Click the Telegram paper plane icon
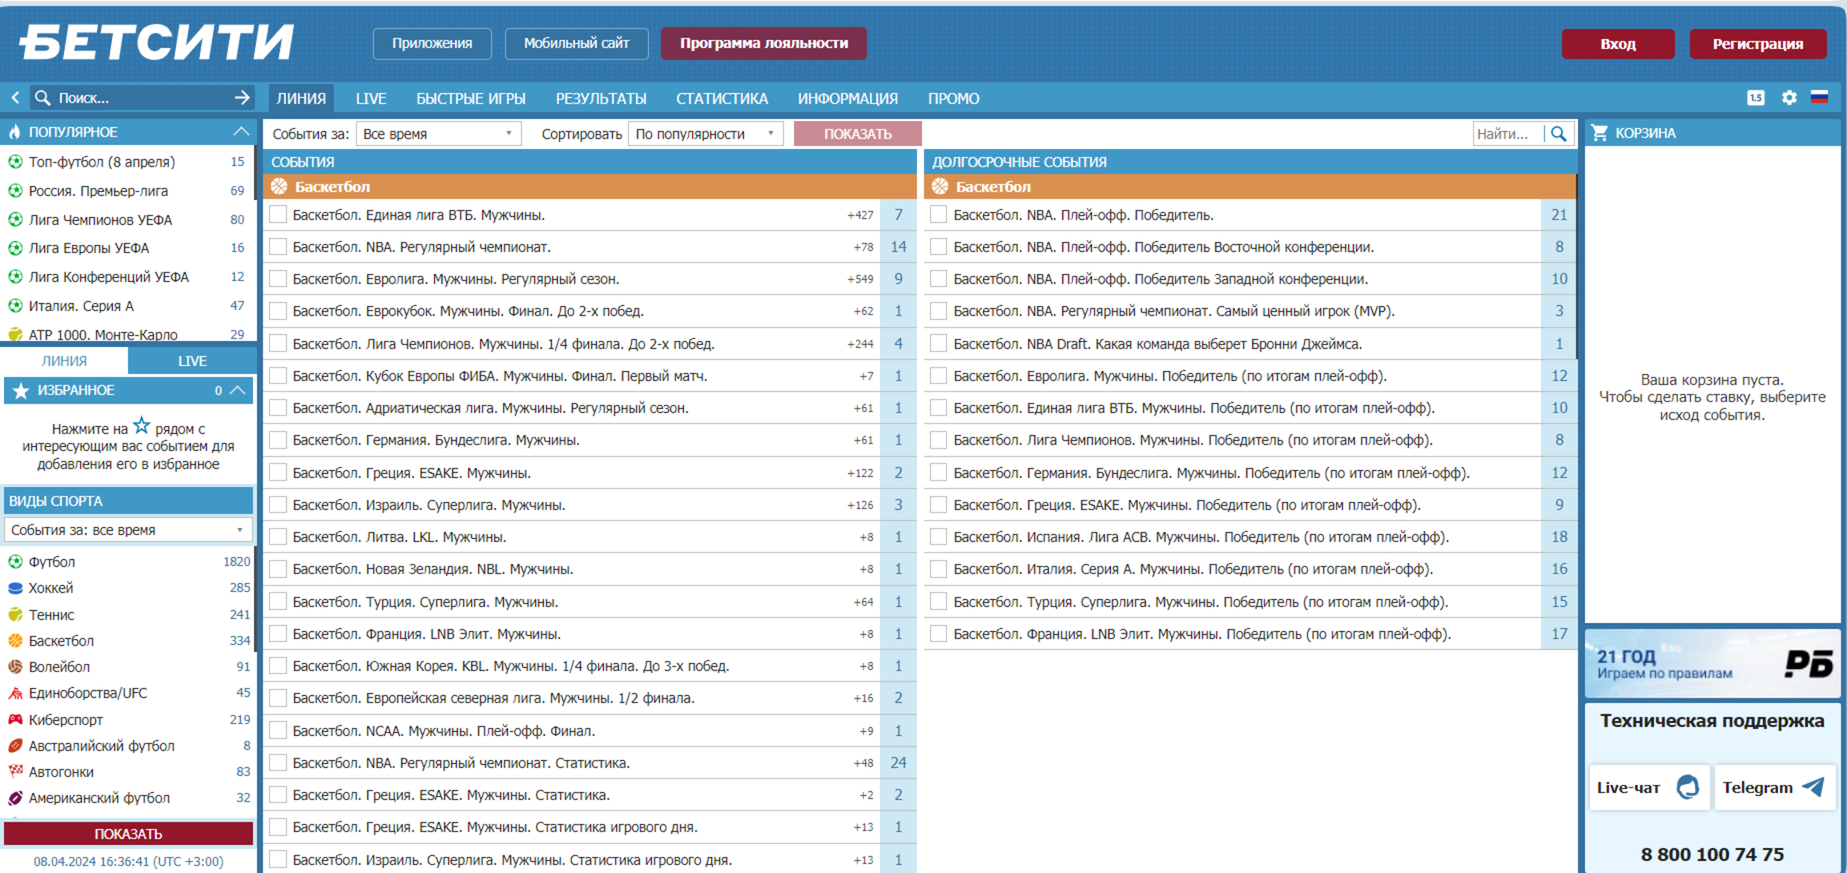1847x873 pixels. coord(1813,787)
